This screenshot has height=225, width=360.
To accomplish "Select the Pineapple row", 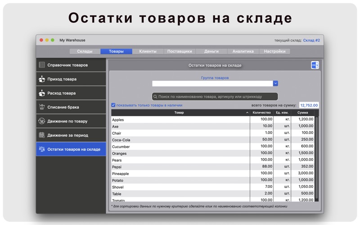I will click(213, 173).
